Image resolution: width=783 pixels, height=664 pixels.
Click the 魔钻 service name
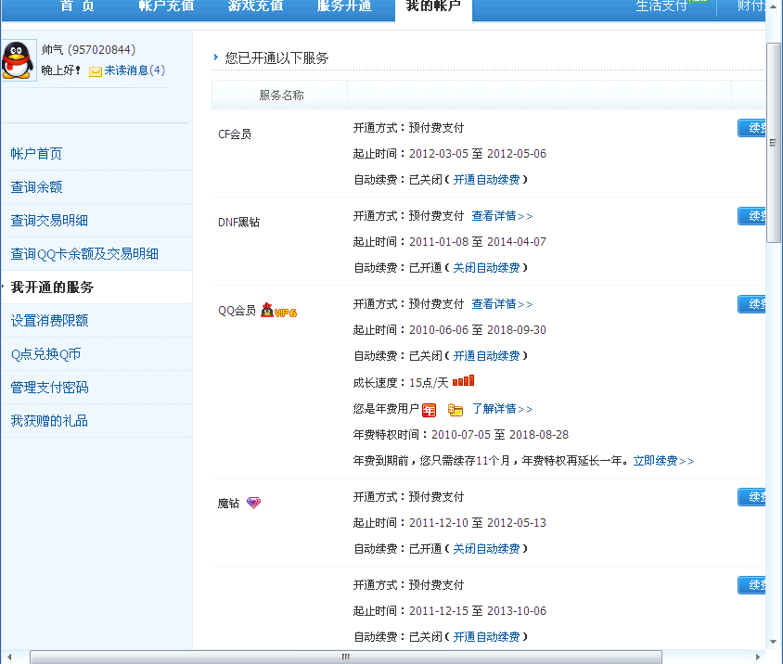tap(228, 504)
